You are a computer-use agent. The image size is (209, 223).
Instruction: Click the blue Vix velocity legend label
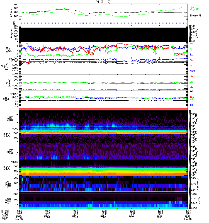click(x=191, y=87)
